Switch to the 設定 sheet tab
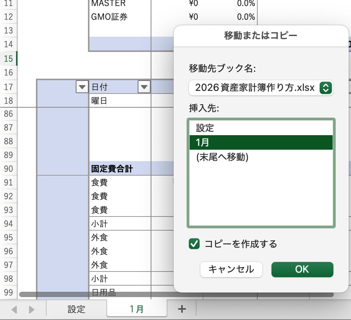 76,309
